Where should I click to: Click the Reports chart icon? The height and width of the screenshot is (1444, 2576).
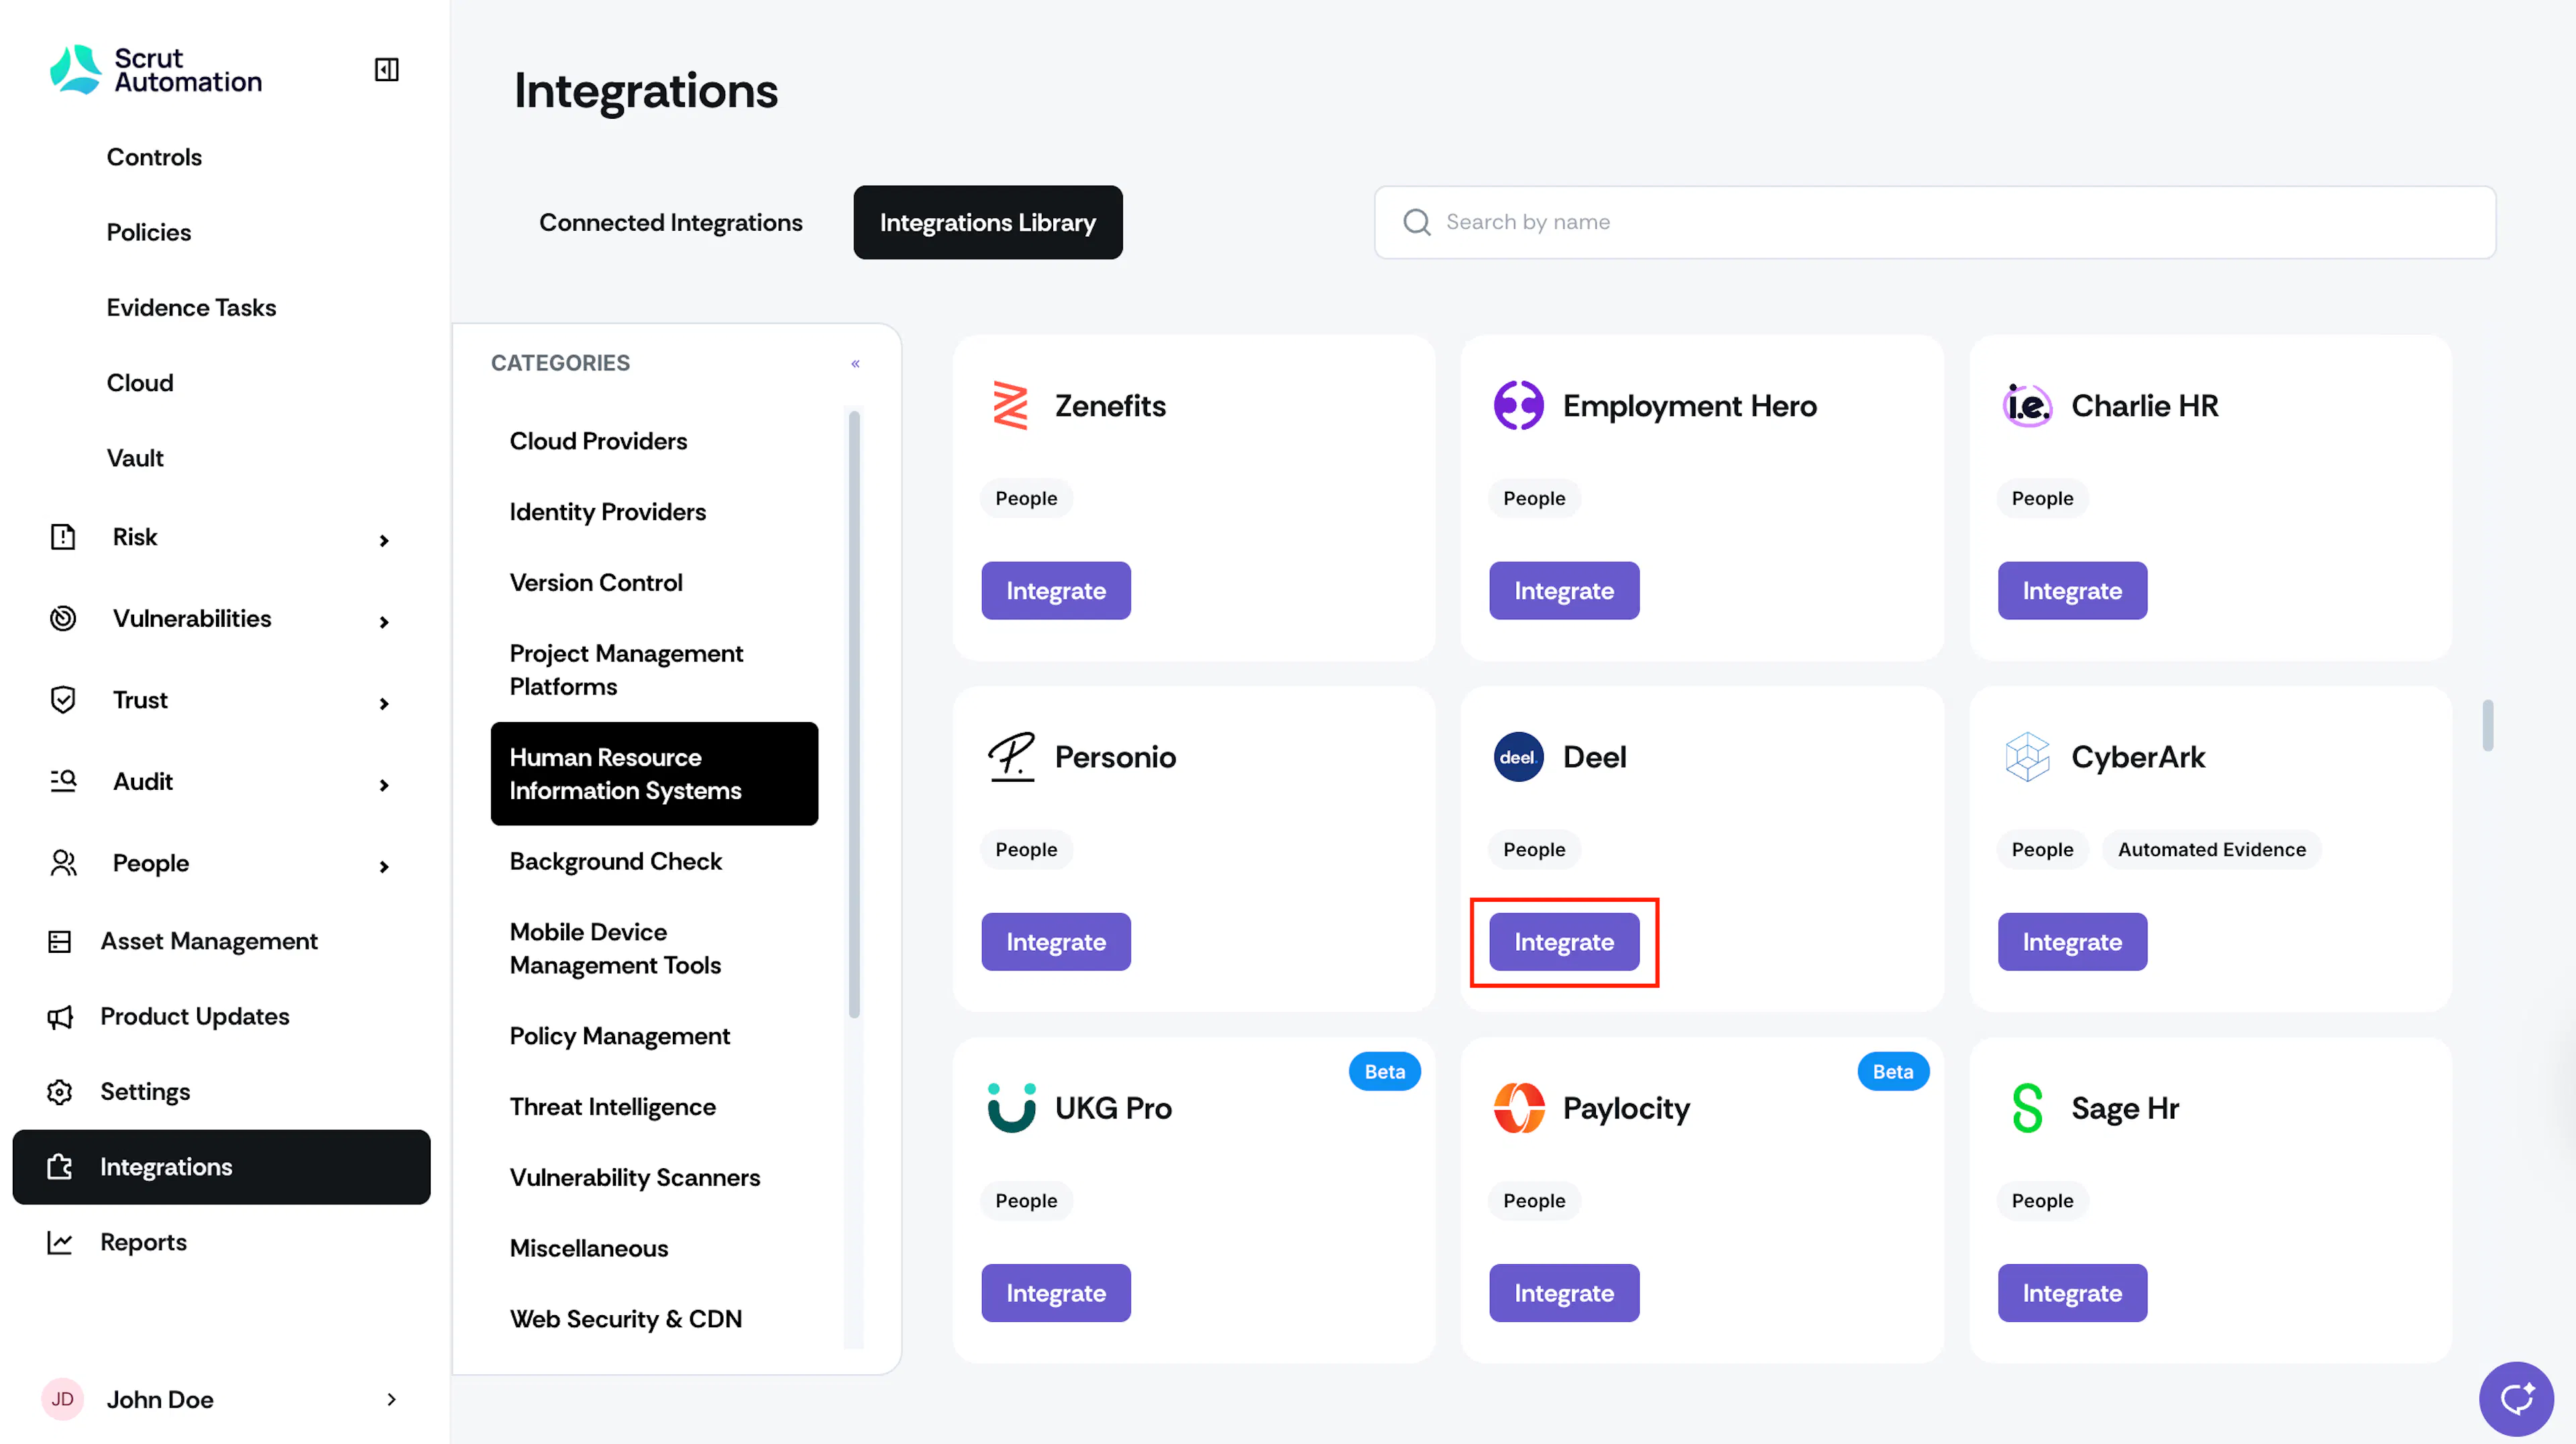click(x=60, y=1242)
